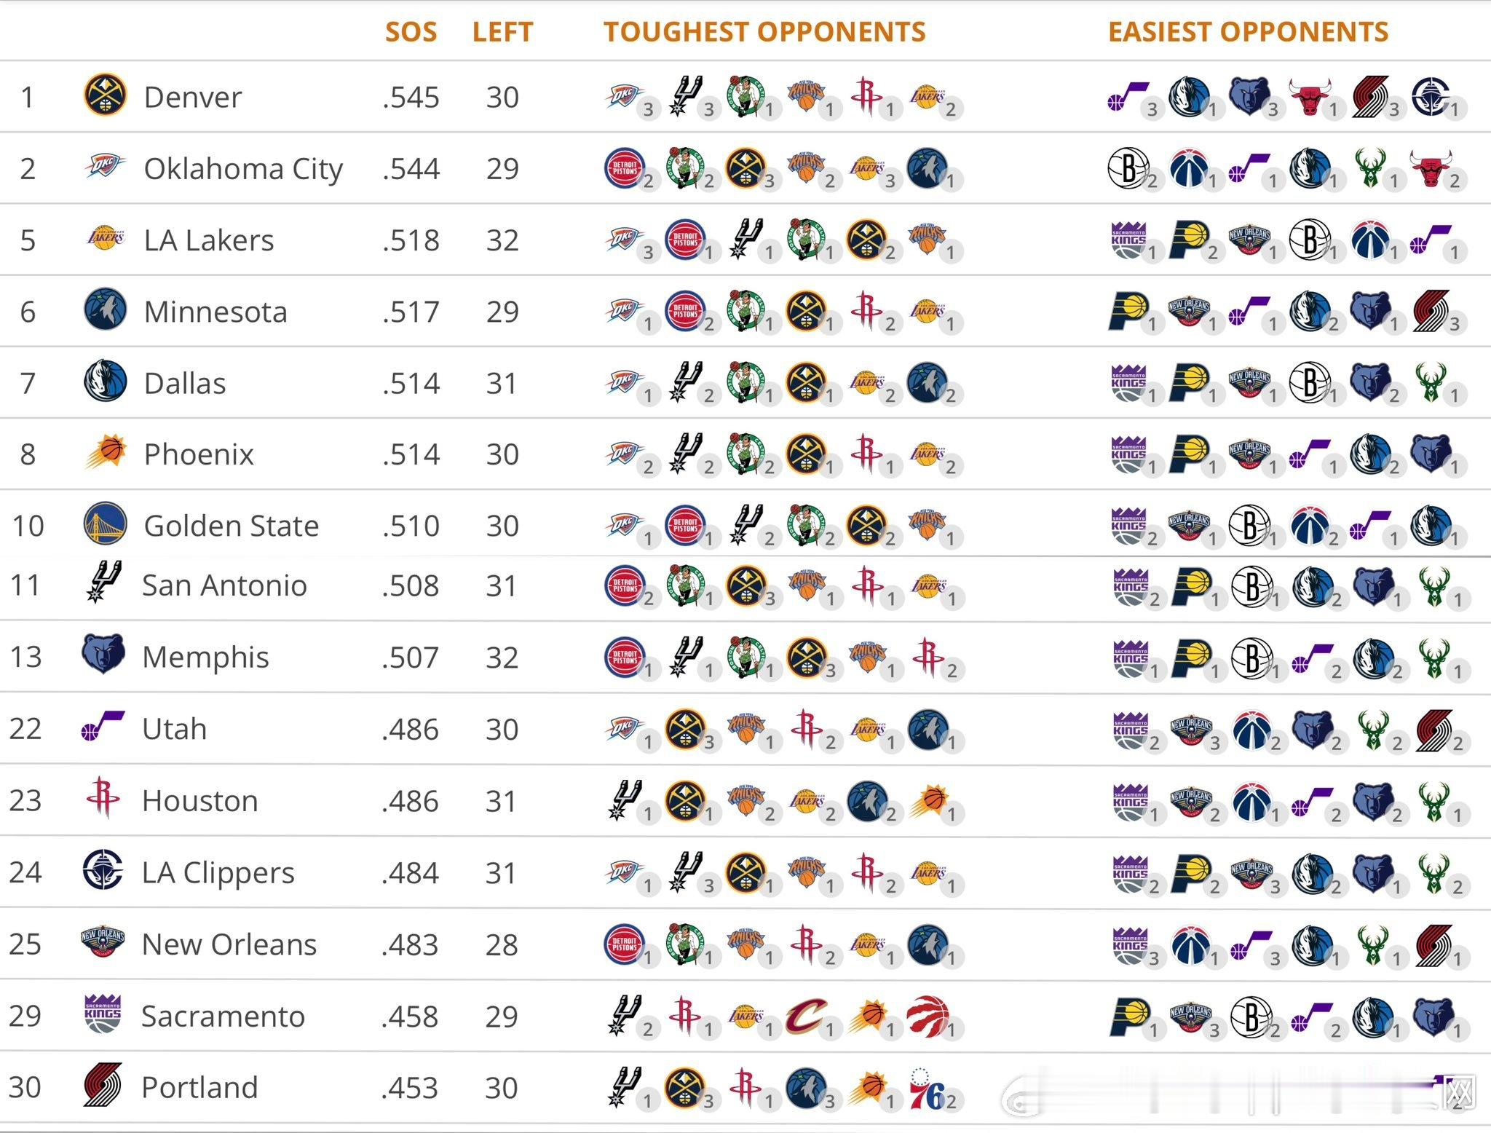The height and width of the screenshot is (1133, 1491).
Task: Click the LEFT column header
Action: [502, 32]
